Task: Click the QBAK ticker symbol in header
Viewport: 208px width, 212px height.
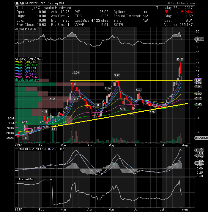Action: [x=19, y=3]
